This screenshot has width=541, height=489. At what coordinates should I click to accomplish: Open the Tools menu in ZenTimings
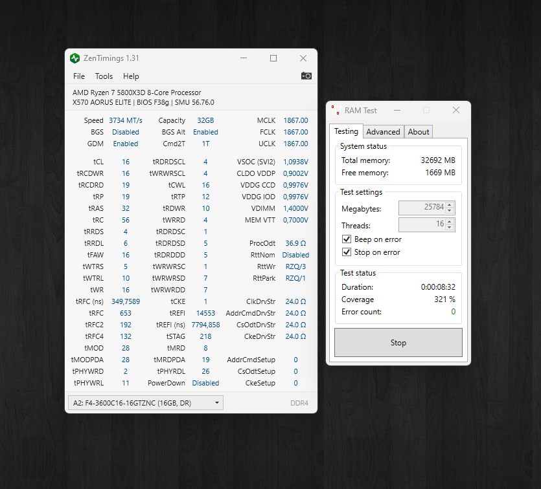tap(104, 76)
